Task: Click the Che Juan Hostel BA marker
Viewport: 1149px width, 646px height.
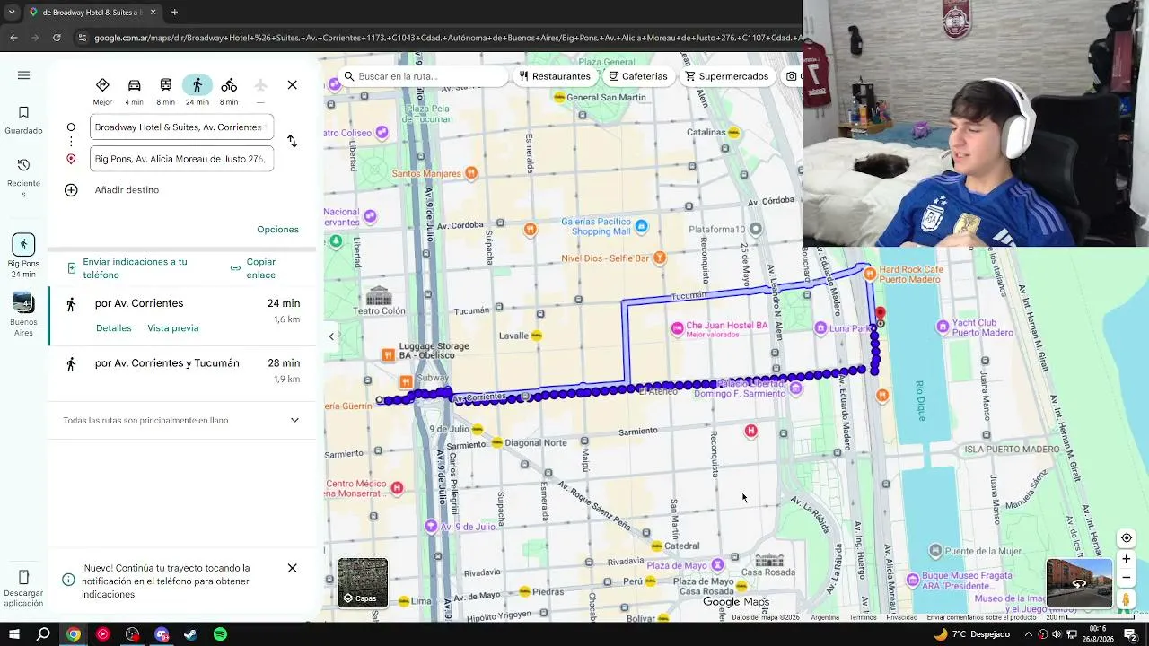Action: [x=677, y=329]
